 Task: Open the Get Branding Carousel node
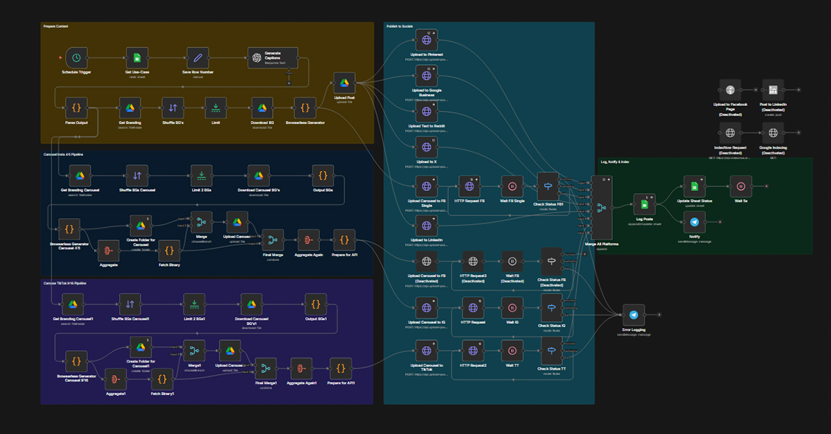point(79,175)
